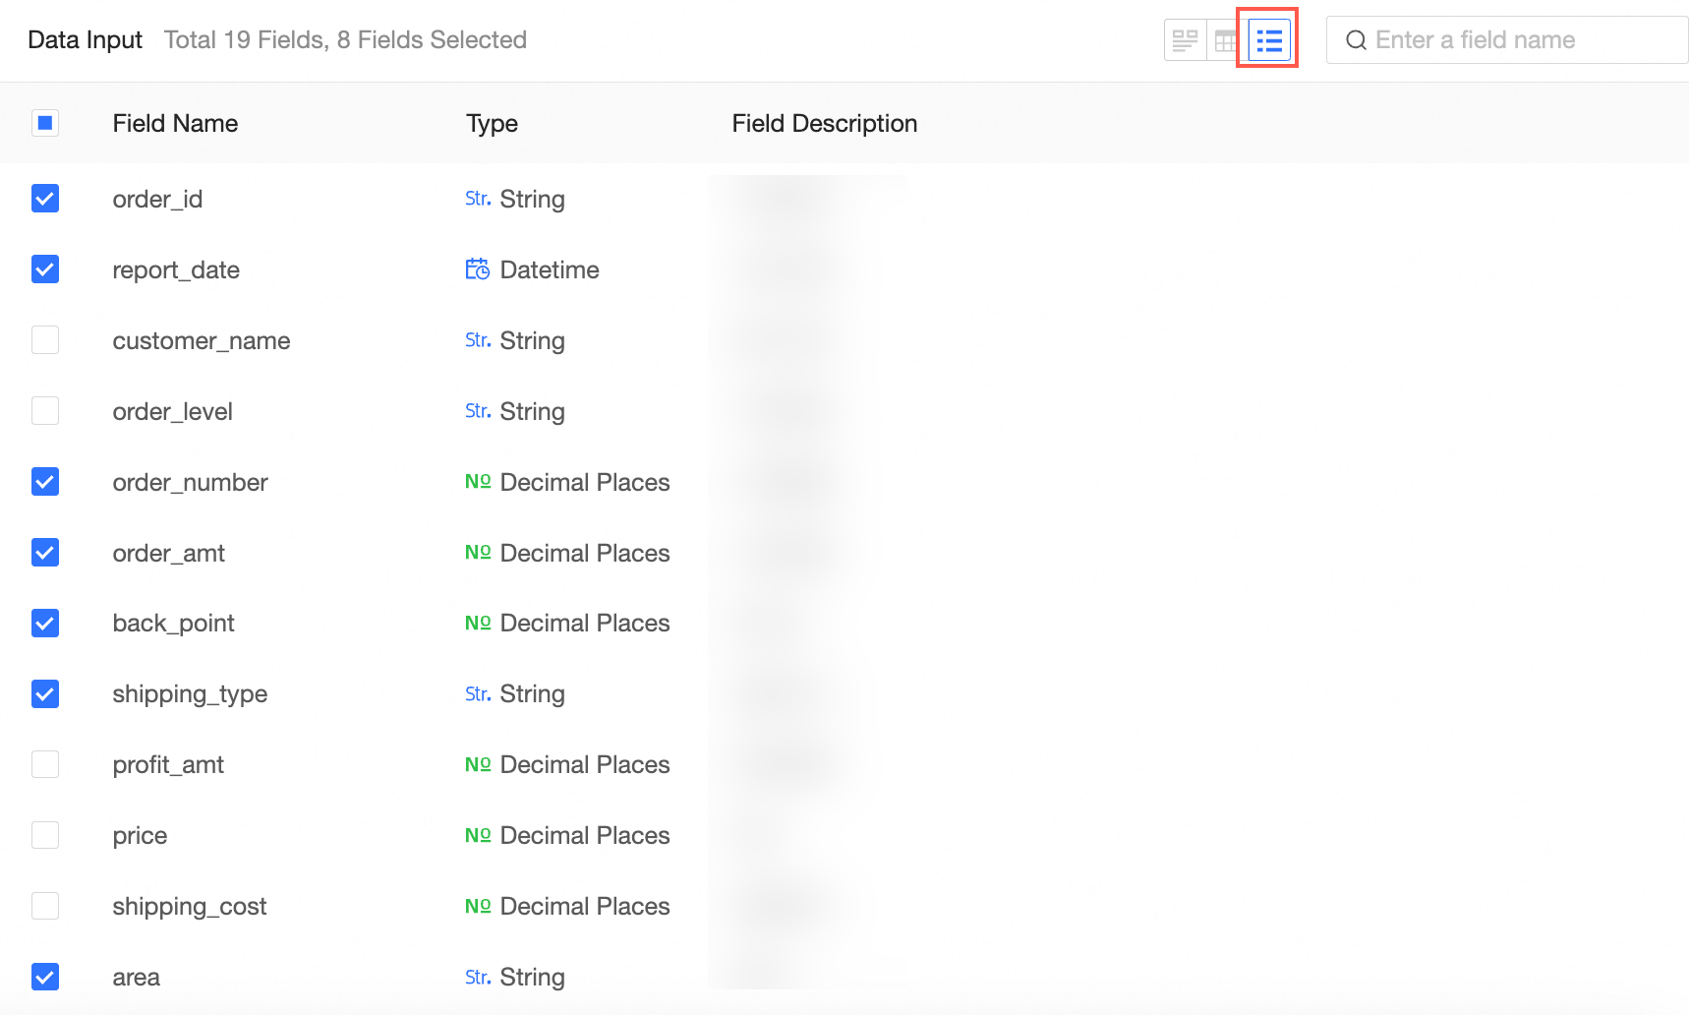Toggle the select-all checkbox in header

pos(45,123)
